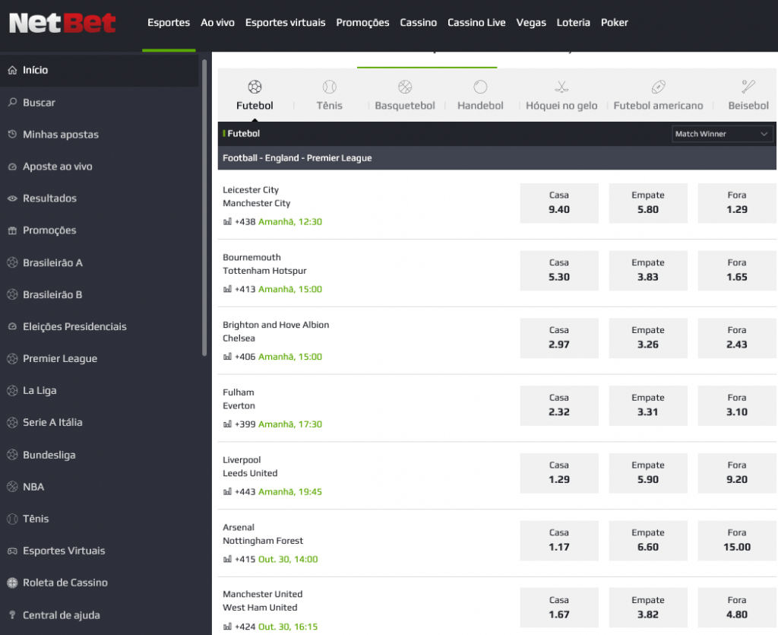This screenshot has height=635, width=778.
Task: Click stats icon for Liverpool match
Action: click(227, 491)
